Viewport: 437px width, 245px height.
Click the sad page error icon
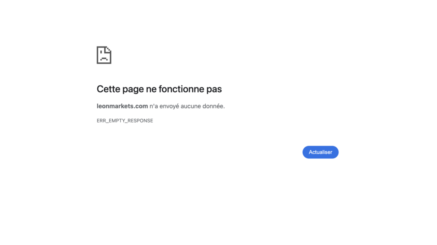(104, 55)
